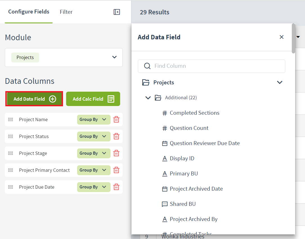305x239 pixels.
Task: Collapse the Projects folder chevron
Action: [279, 82]
